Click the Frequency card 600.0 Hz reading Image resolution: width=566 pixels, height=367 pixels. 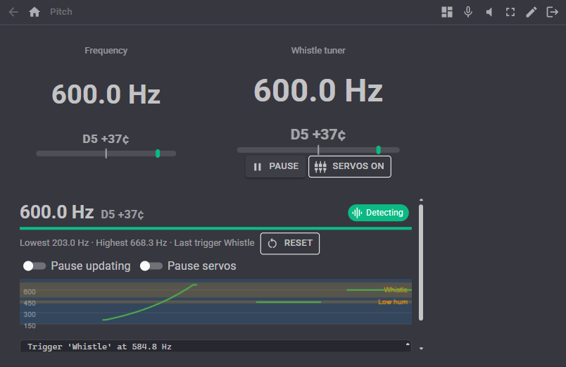pyautogui.click(x=106, y=94)
